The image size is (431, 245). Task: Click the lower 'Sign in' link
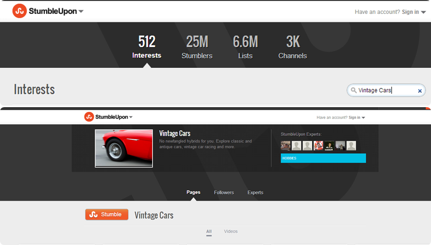354,117
